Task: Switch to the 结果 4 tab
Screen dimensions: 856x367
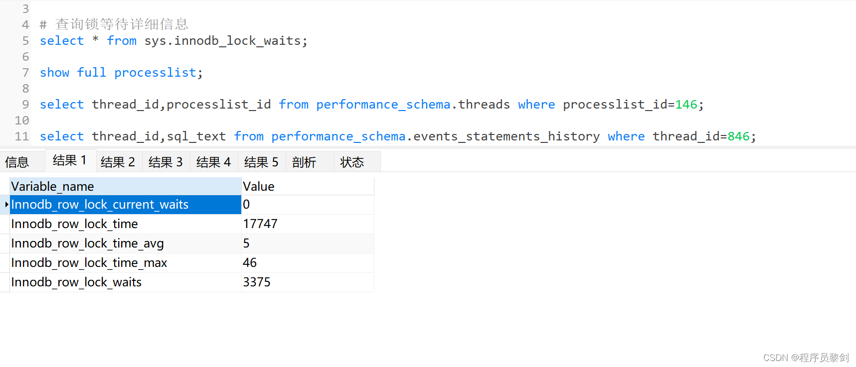Action: point(214,162)
